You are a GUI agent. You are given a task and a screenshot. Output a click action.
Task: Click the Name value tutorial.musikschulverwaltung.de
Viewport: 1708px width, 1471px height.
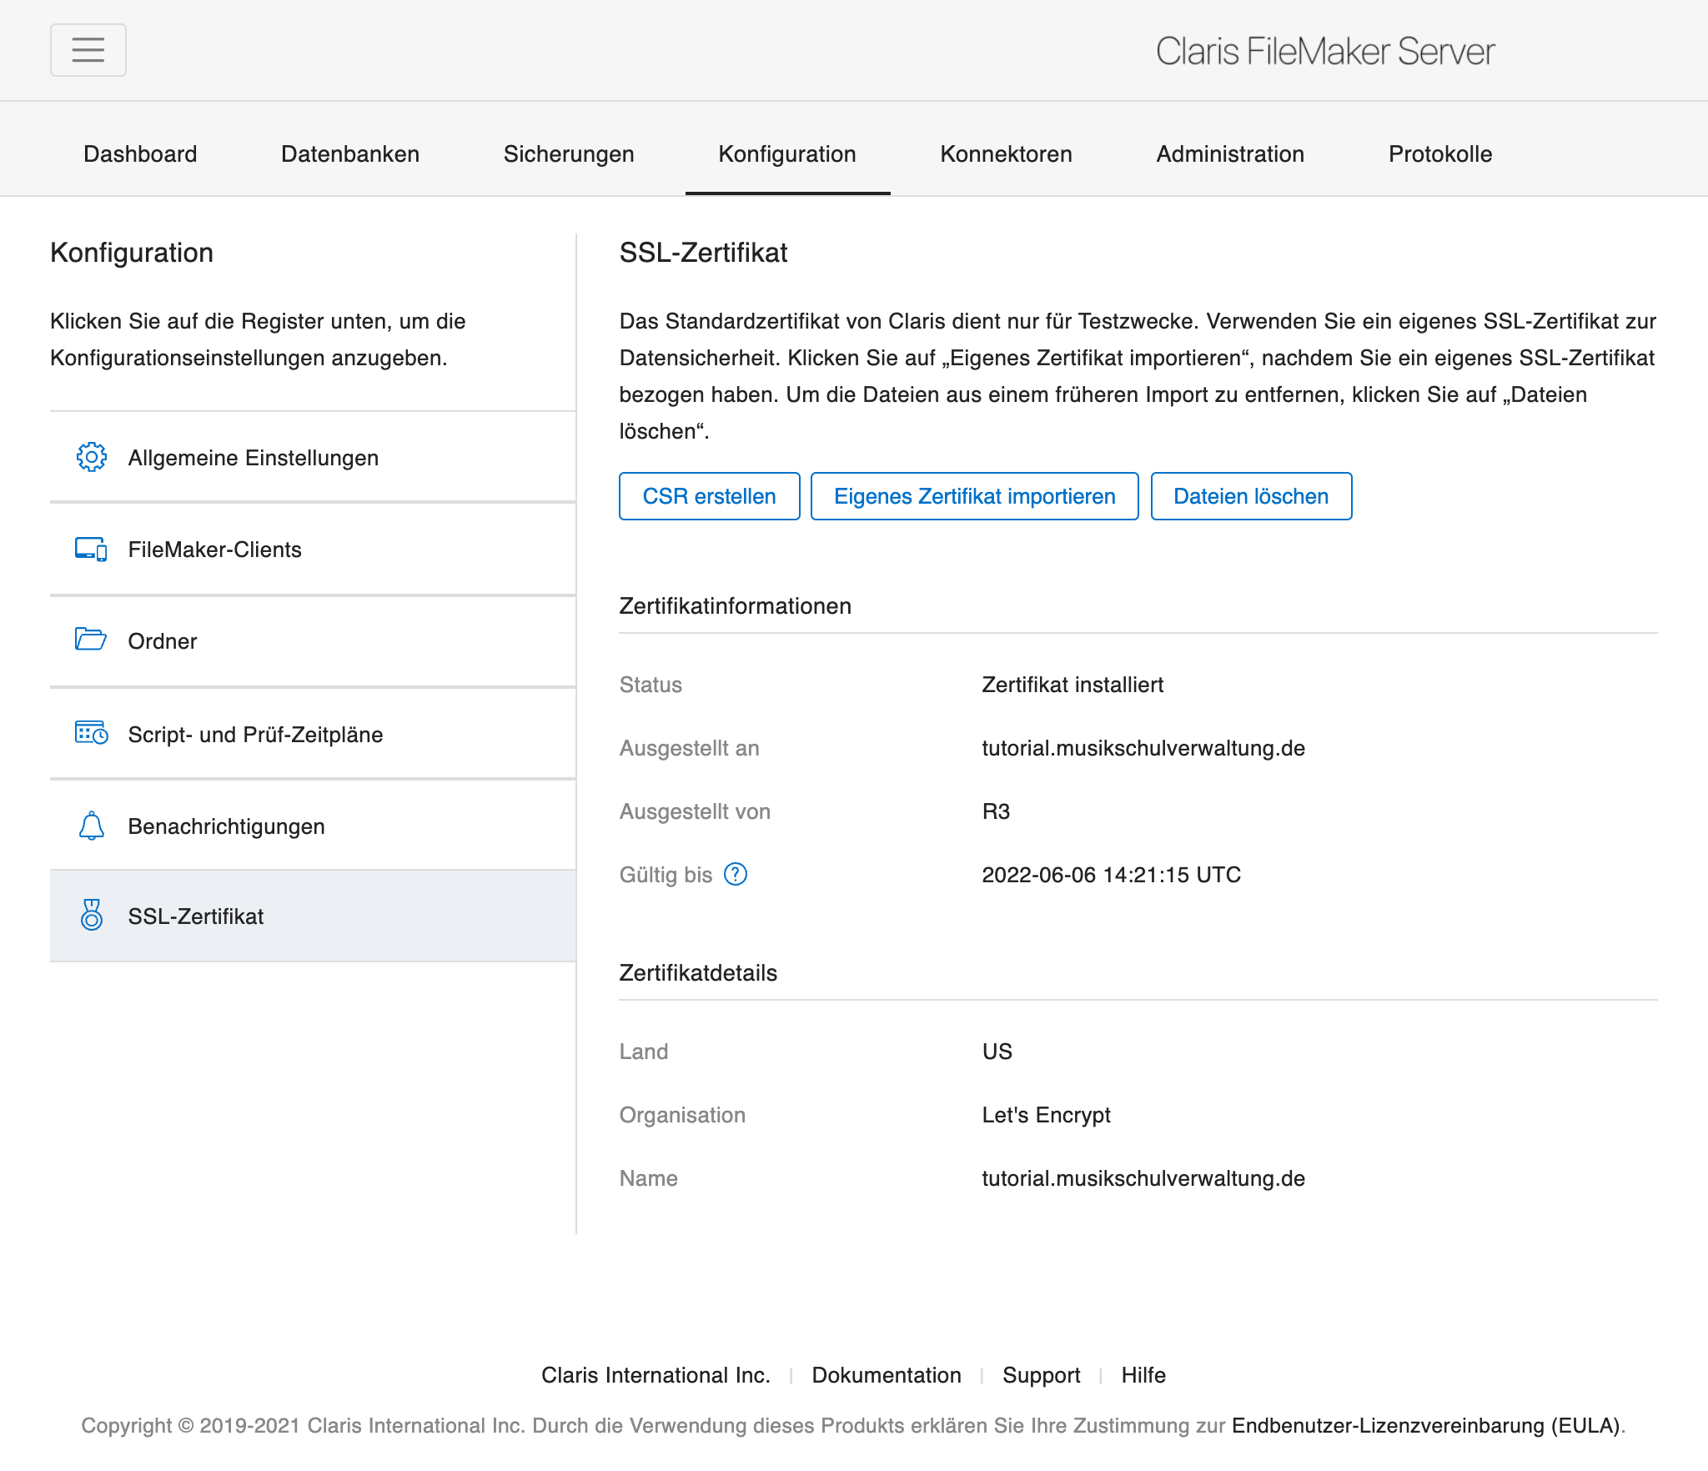[1143, 1178]
